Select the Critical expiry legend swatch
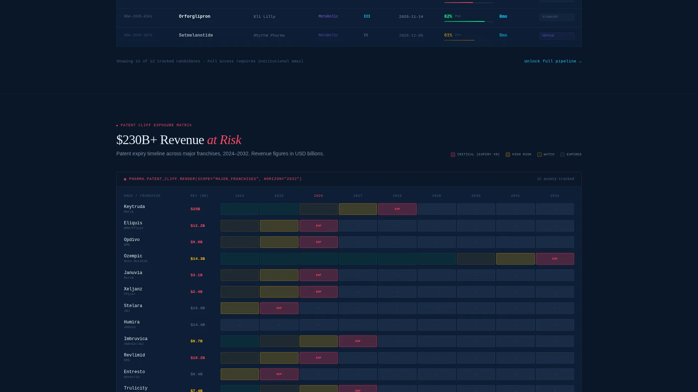 coord(453,155)
